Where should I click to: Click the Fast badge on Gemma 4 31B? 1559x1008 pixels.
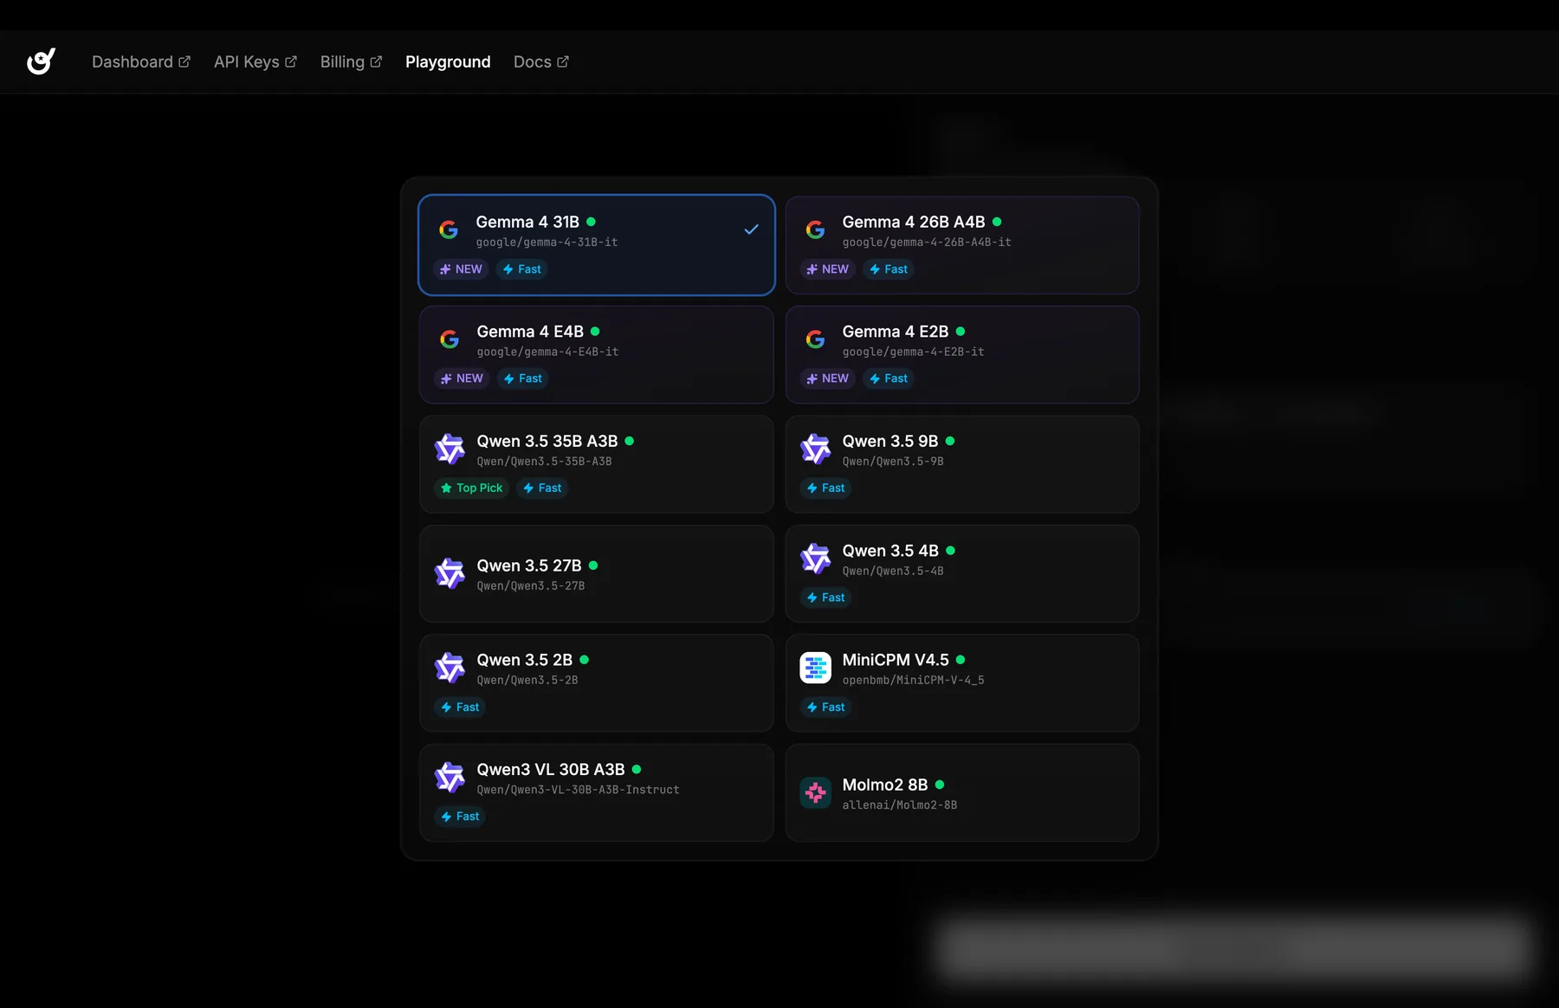(522, 269)
